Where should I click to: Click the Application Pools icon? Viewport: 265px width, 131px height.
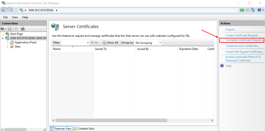pyautogui.click(x=12, y=42)
